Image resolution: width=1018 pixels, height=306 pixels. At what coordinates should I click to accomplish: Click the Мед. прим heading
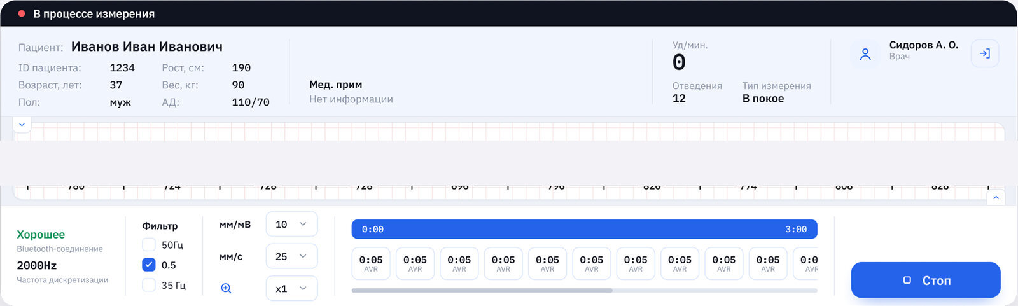[x=335, y=85]
